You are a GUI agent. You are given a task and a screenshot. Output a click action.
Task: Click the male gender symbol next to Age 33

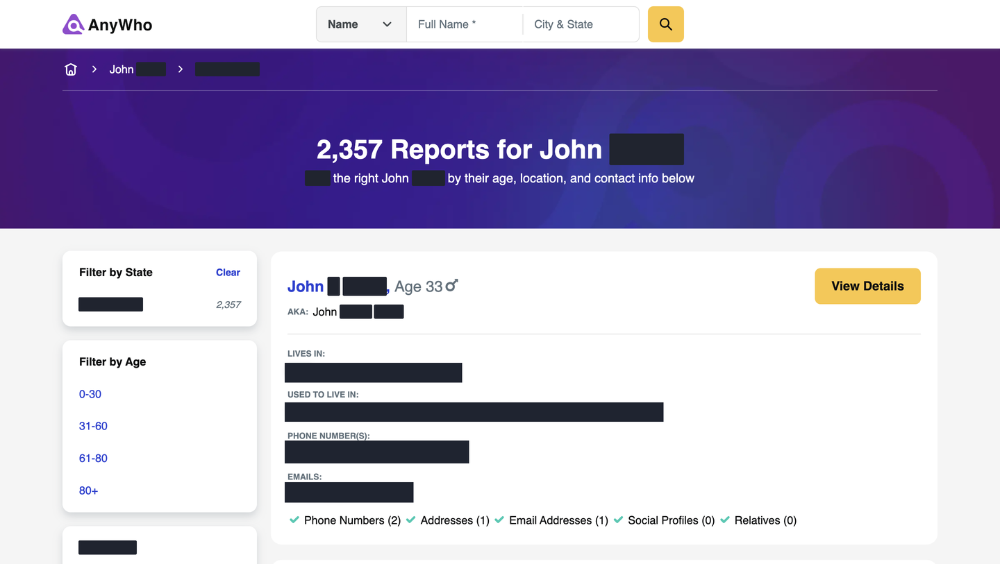point(452,285)
